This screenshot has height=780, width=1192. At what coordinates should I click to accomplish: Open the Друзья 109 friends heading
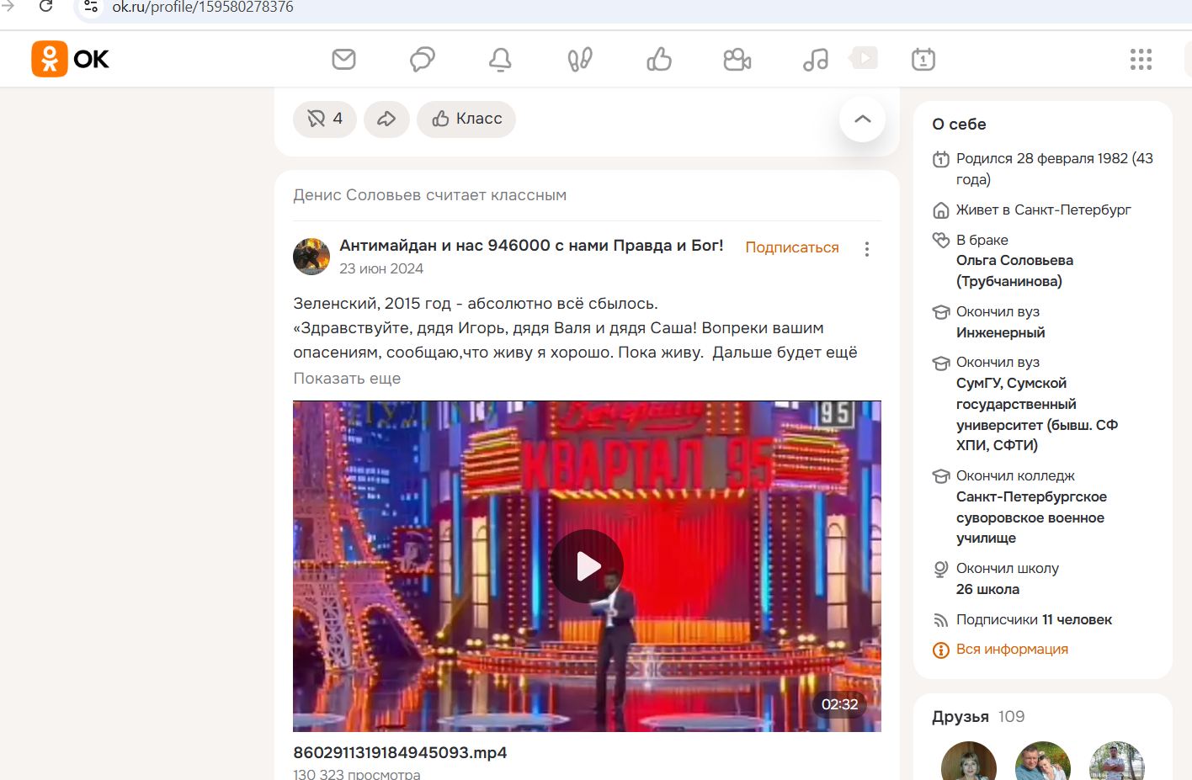[x=978, y=717]
